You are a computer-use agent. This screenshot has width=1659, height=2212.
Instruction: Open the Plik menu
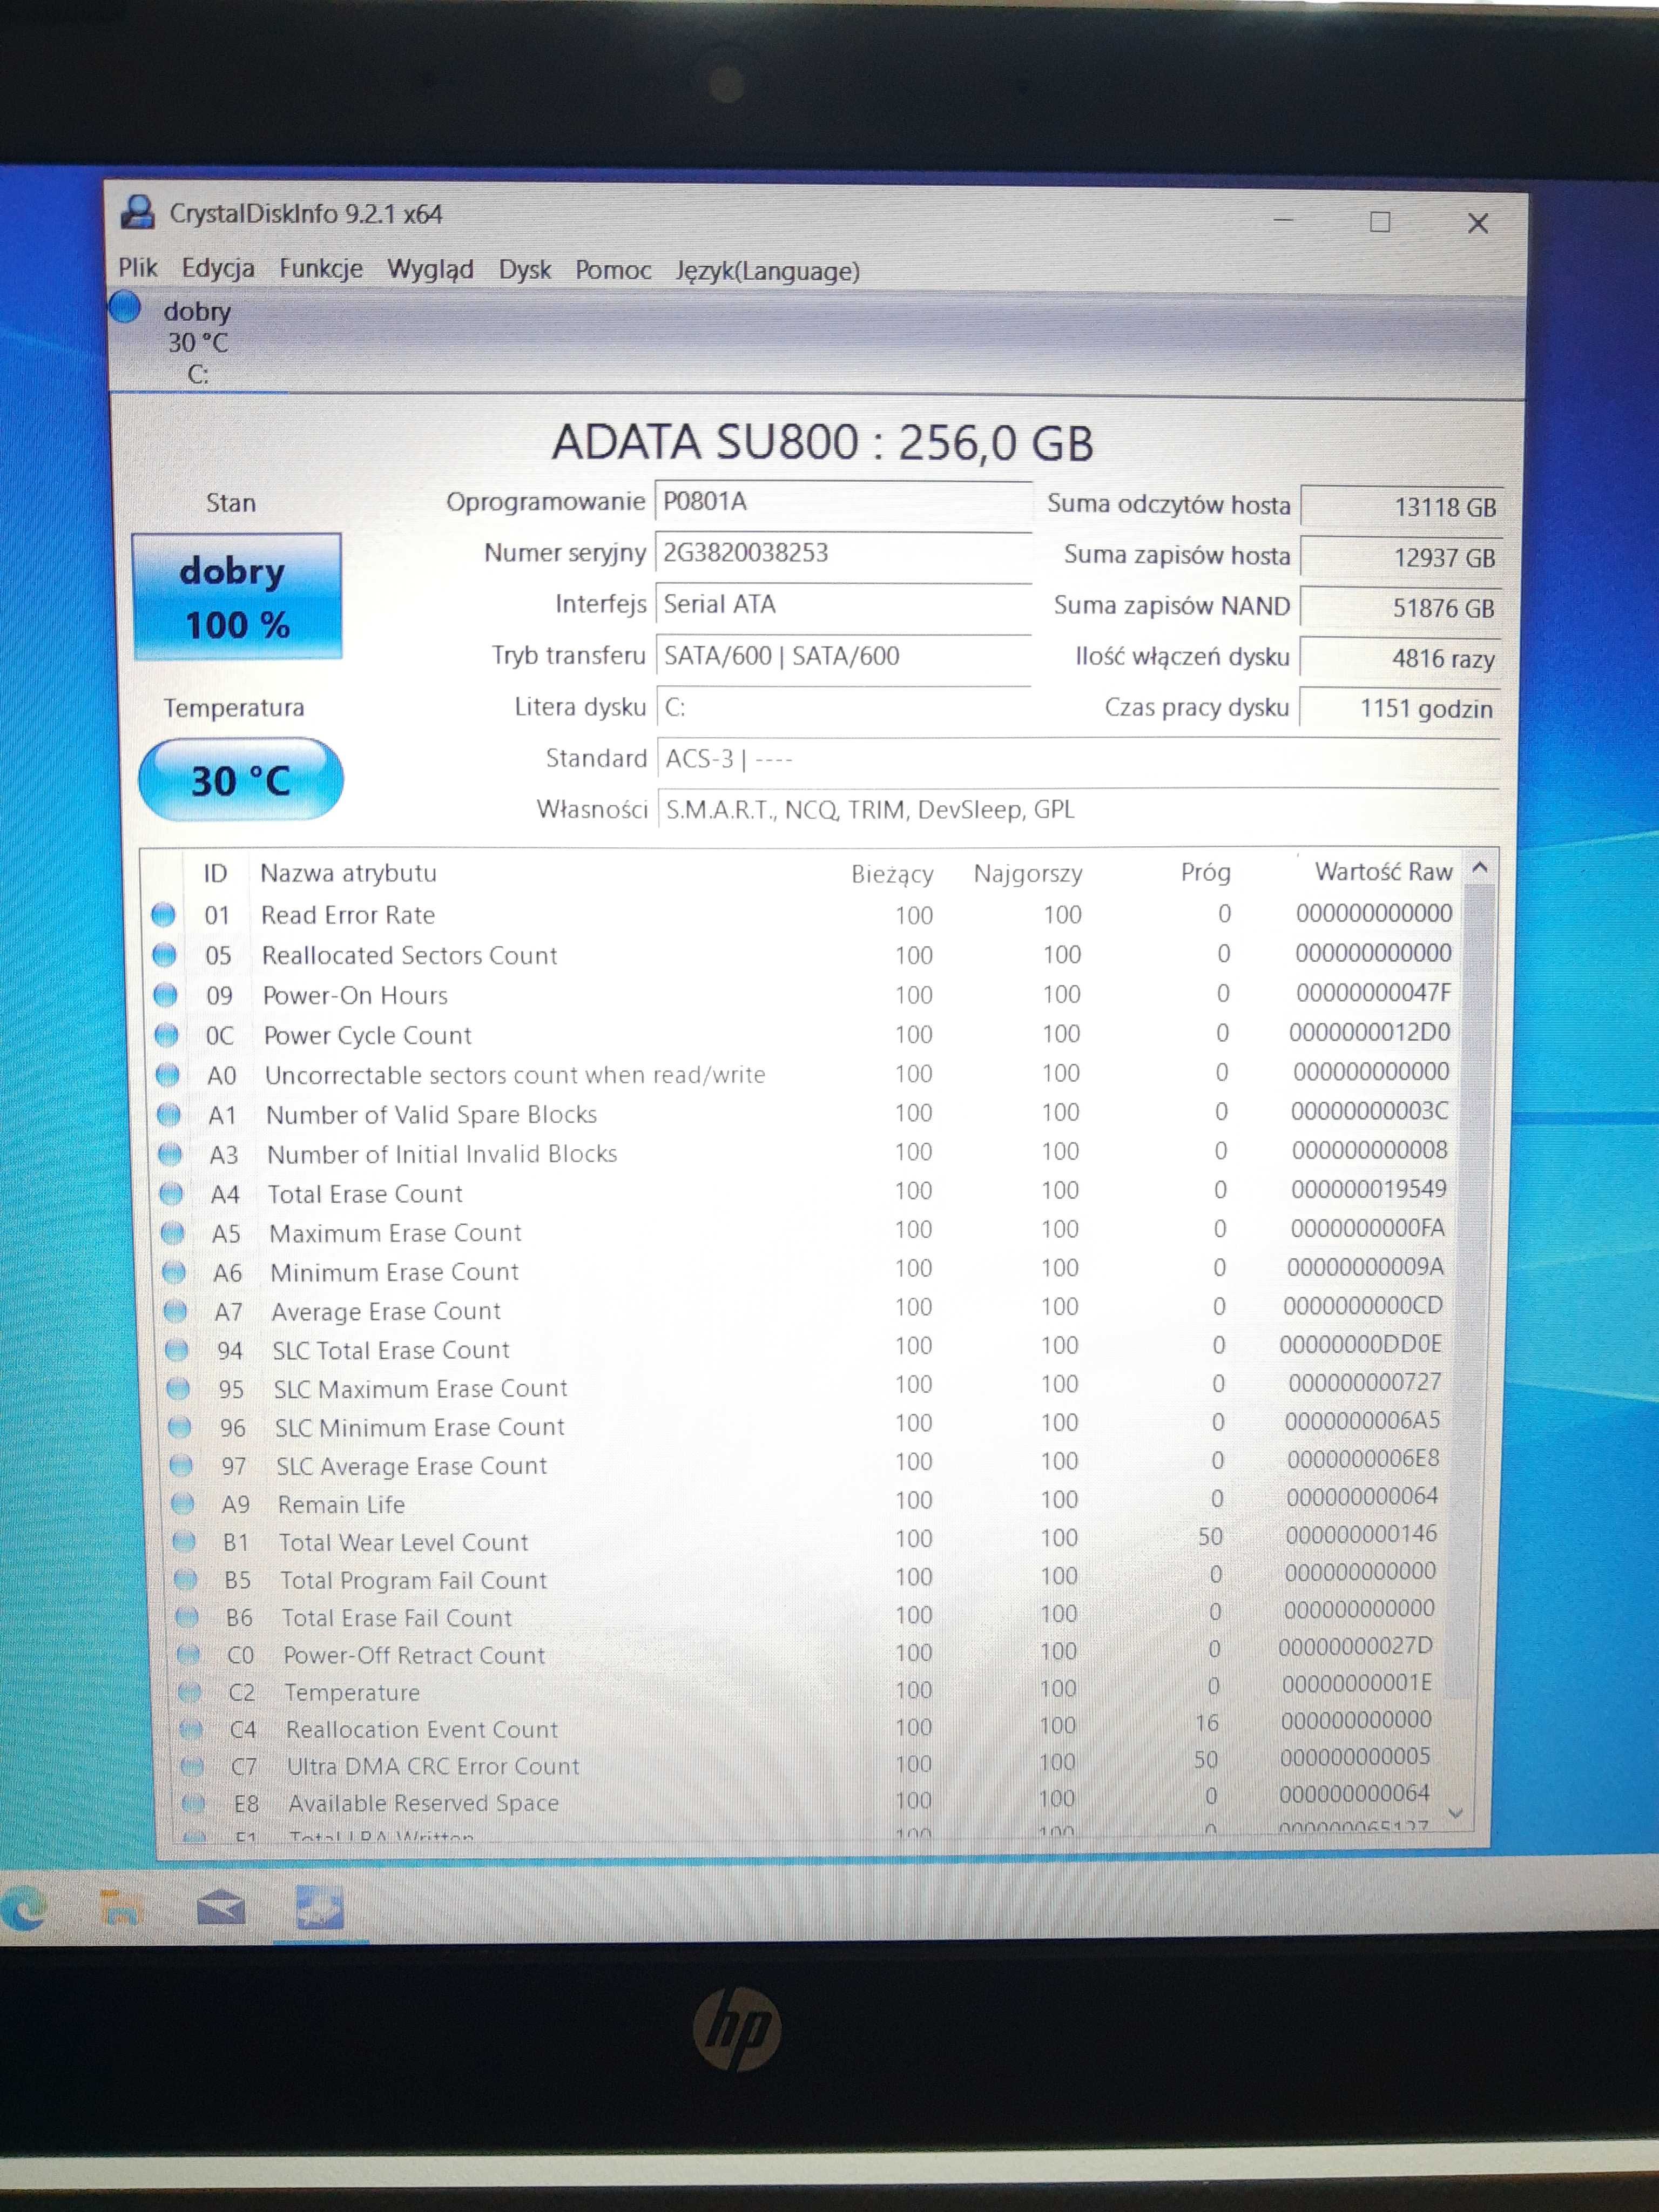(138, 268)
